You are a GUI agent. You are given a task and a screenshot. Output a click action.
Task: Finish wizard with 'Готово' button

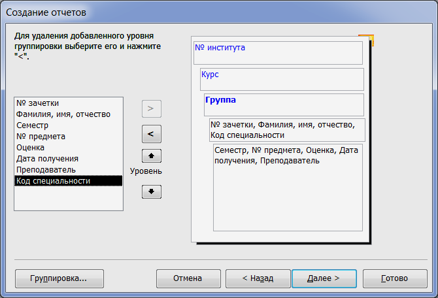click(x=395, y=278)
